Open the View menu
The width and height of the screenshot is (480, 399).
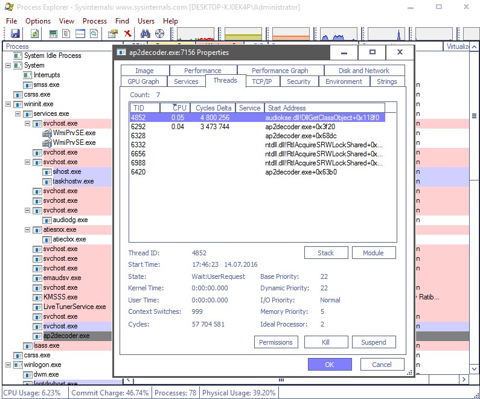(66, 21)
